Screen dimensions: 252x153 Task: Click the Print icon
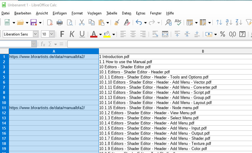tap(60, 22)
